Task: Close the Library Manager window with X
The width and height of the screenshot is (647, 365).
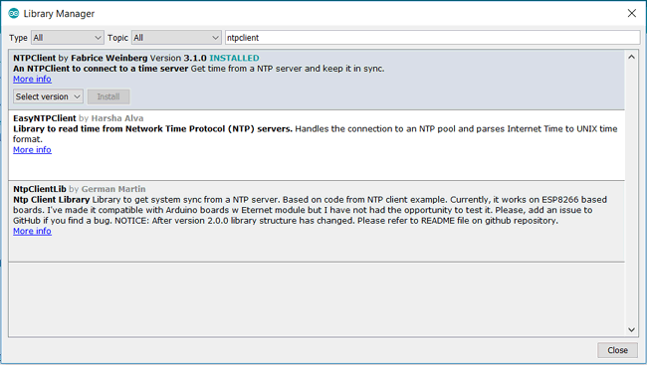Action: click(632, 13)
